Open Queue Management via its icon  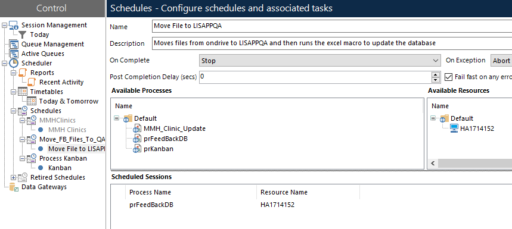click(14, 44)
